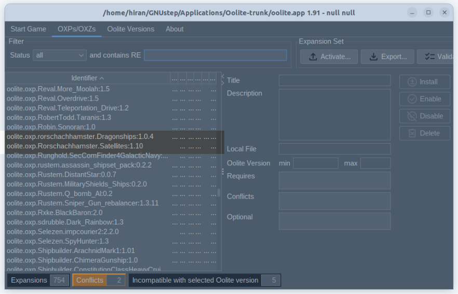Click the Activate... button label
This screenshot has width=458, height=294.
[335, 57]
